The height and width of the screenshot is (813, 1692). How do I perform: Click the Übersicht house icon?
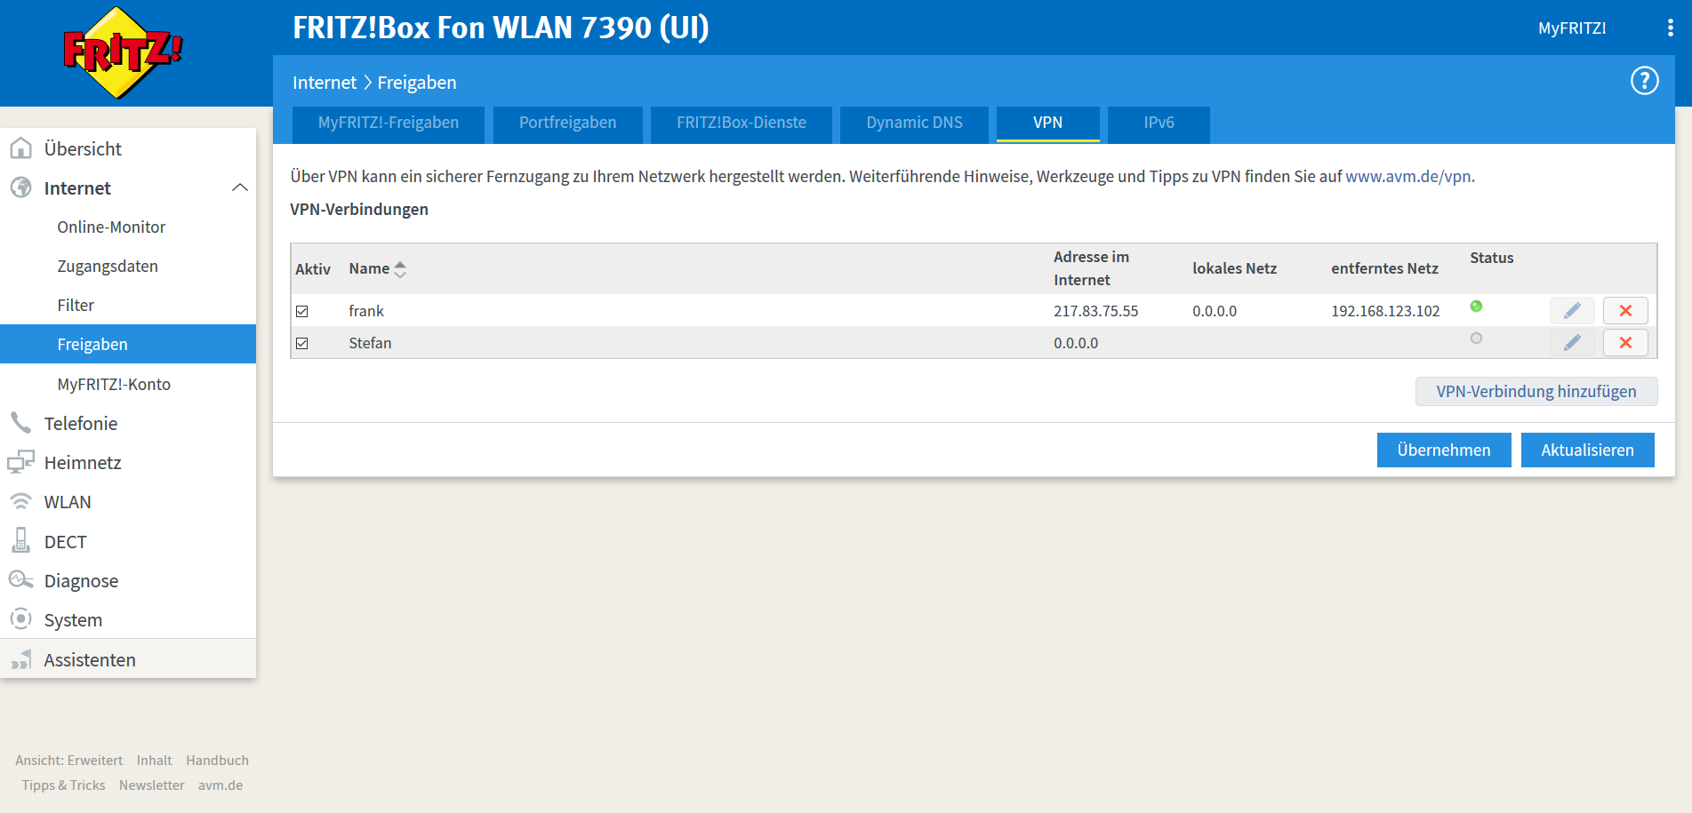click(20, 148)
